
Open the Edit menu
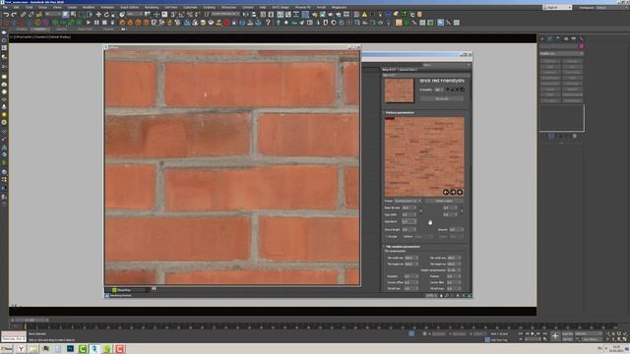tap(16, 7)
